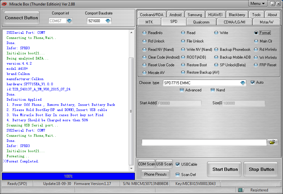Open the Comport inf COM67 dropdown arrow
This screenshot has width=283, height=194.
pos(69,21)
